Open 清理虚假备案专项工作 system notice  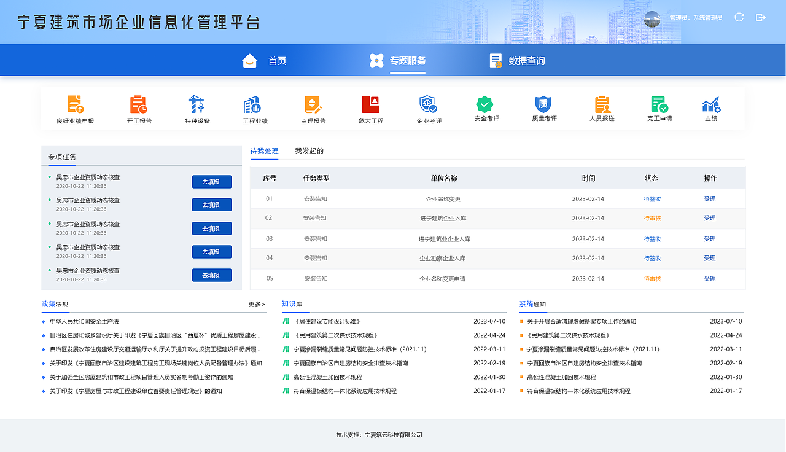[582, 321]
